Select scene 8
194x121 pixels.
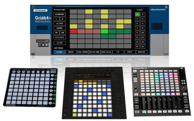click(143, 28)
